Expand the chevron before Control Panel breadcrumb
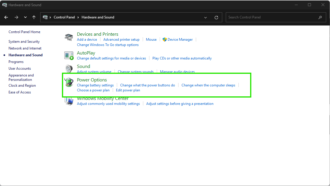 (50, 17)
